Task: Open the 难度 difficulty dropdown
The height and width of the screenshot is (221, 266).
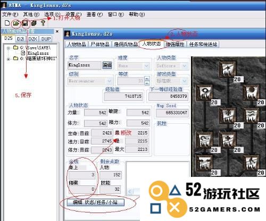Action: pyautogui.click(x=147, y=66)
